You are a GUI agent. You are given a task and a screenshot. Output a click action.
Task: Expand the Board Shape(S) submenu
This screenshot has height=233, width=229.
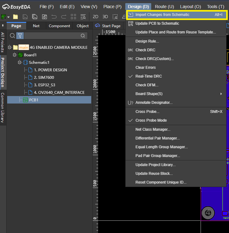coord(176,94)
